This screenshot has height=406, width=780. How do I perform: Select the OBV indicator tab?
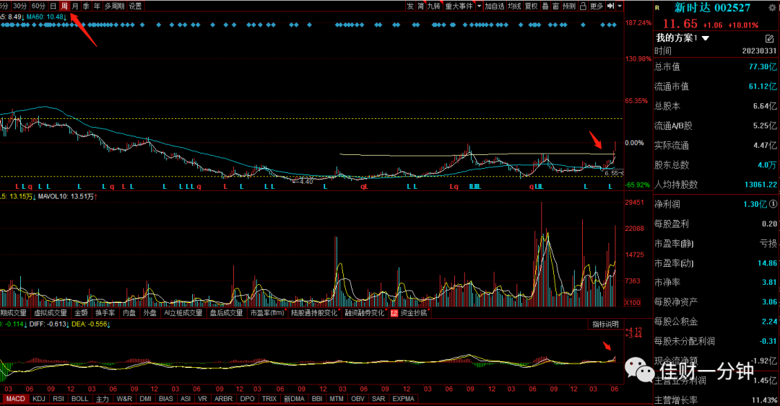(357, 399)
